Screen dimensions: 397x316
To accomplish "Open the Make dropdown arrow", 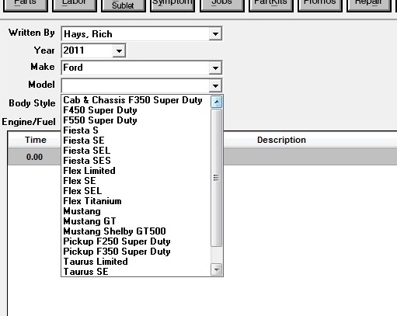I will pos(215,68).
